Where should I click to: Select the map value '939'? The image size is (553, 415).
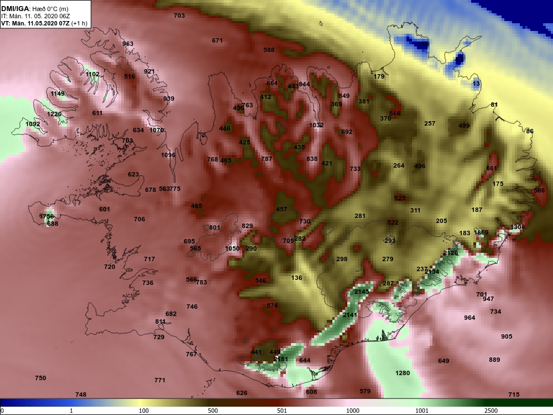pos(169,98)
